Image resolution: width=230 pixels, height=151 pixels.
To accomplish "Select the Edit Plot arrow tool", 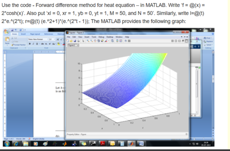I will click(83, 41).
